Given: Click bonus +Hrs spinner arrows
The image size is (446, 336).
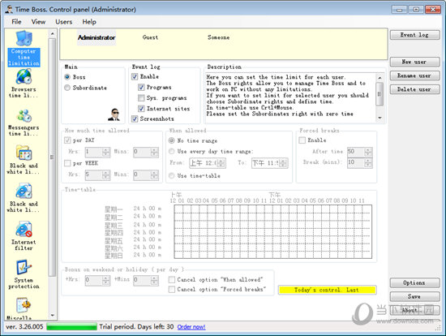Looking at the screenshot, I should click(x=106, y=281).
